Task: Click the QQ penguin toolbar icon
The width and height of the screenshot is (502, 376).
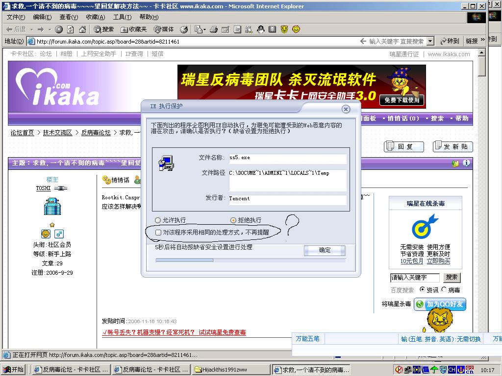Action: coord(261,29)
